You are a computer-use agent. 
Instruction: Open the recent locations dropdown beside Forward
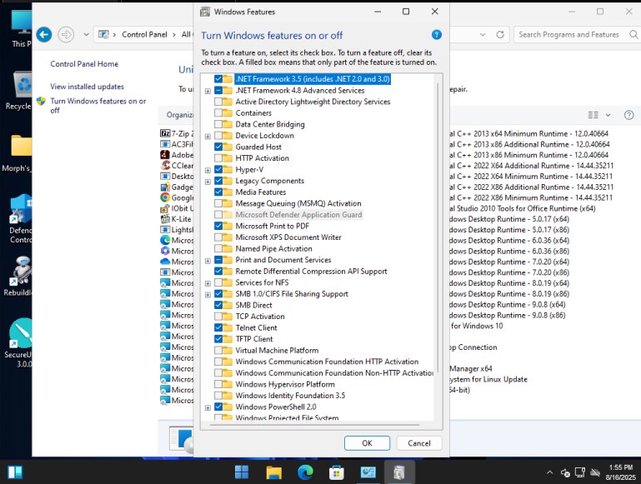pyautogui.click(x=86, y=35)
